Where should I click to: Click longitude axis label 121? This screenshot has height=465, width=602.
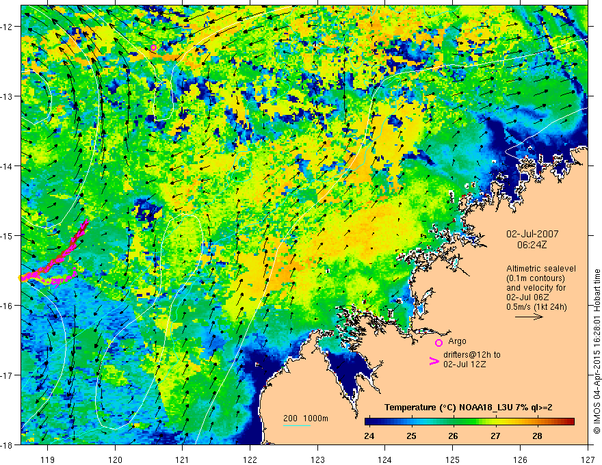(183, 460)
